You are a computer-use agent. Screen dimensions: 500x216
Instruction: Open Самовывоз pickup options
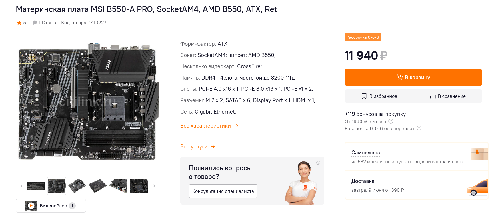click(365, 153)
